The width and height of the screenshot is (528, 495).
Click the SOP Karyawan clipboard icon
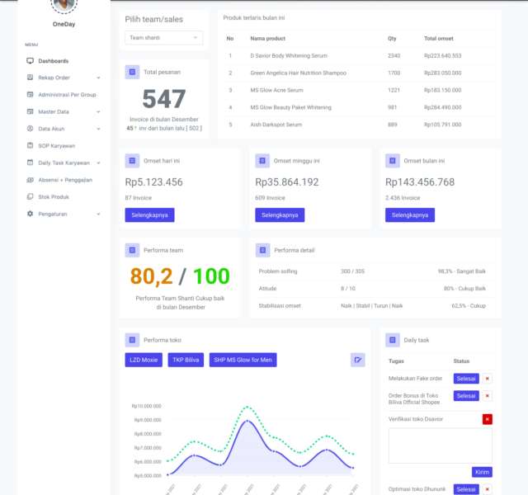point(30,145)
